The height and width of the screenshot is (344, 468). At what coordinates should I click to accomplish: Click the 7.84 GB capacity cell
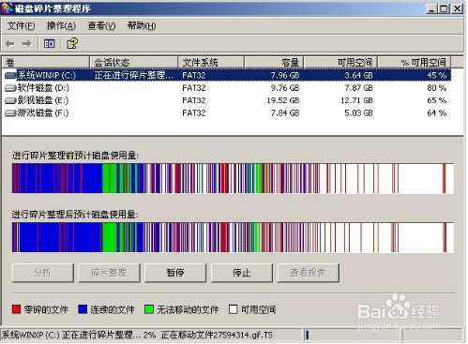[x=285, y=113]
